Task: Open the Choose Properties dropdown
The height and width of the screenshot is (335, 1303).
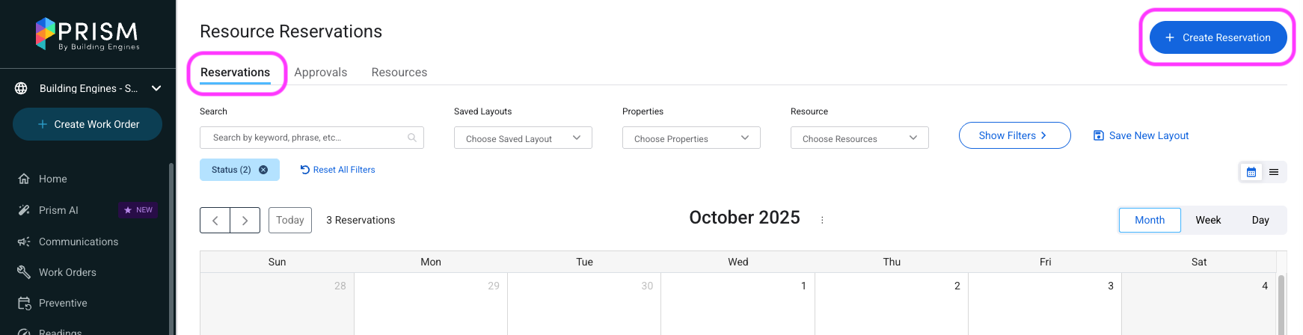Action: [x=691, y=138]
